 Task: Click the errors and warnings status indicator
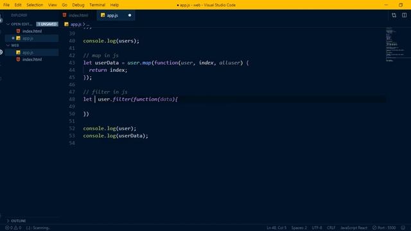click(13, 228)
